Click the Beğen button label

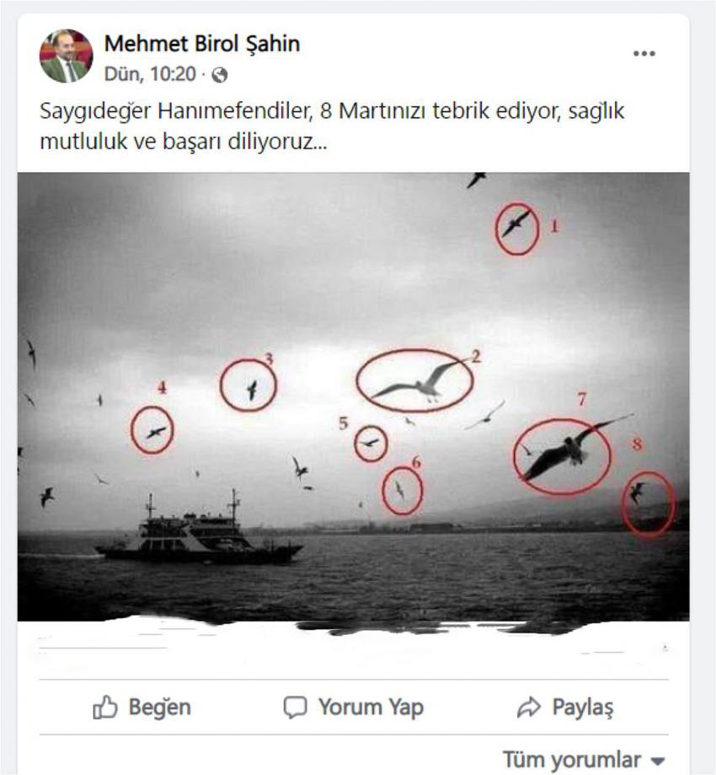(x=159, y=708)
